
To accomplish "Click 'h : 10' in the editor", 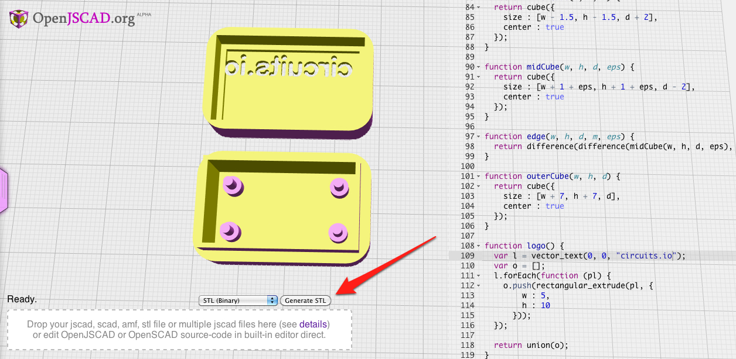I will point(536,305).
